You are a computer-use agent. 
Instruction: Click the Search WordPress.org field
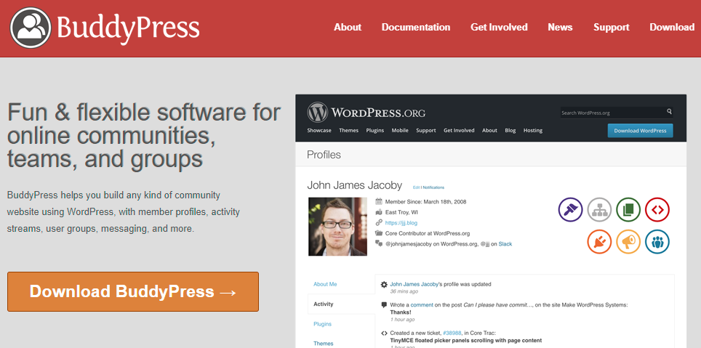pos(617,113)
